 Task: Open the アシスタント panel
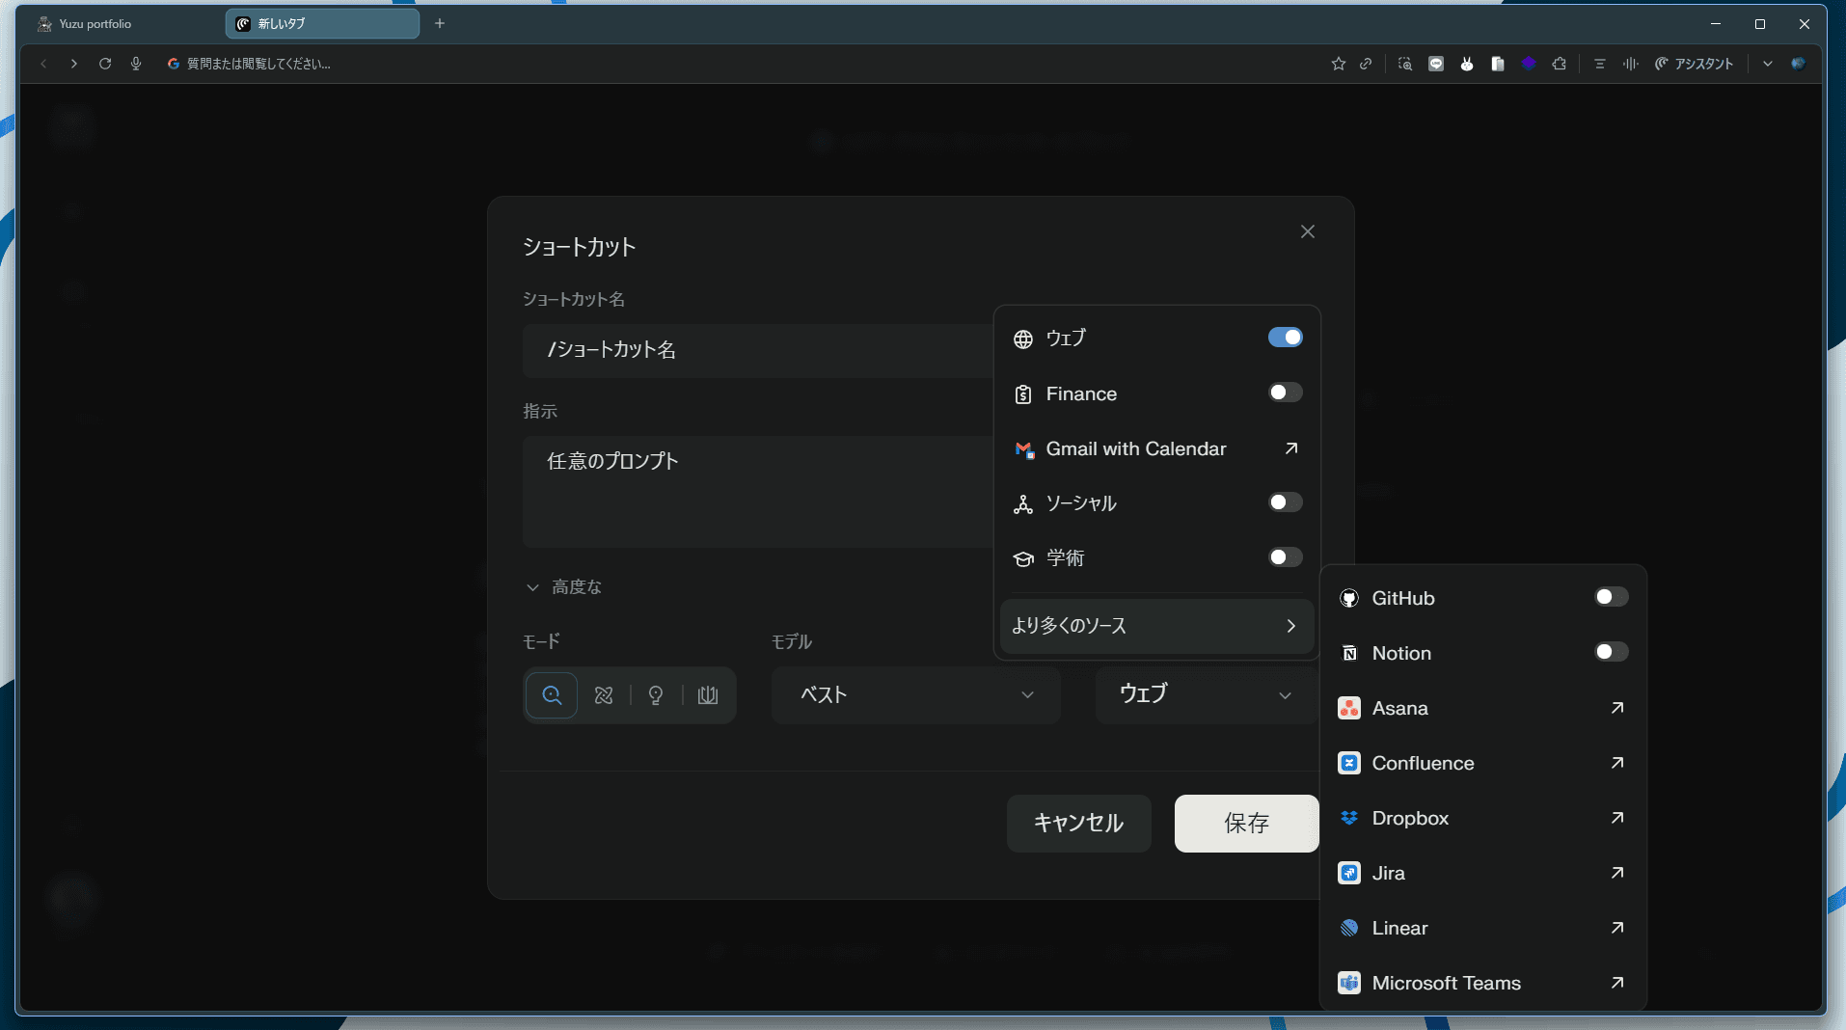point(1694,64)
